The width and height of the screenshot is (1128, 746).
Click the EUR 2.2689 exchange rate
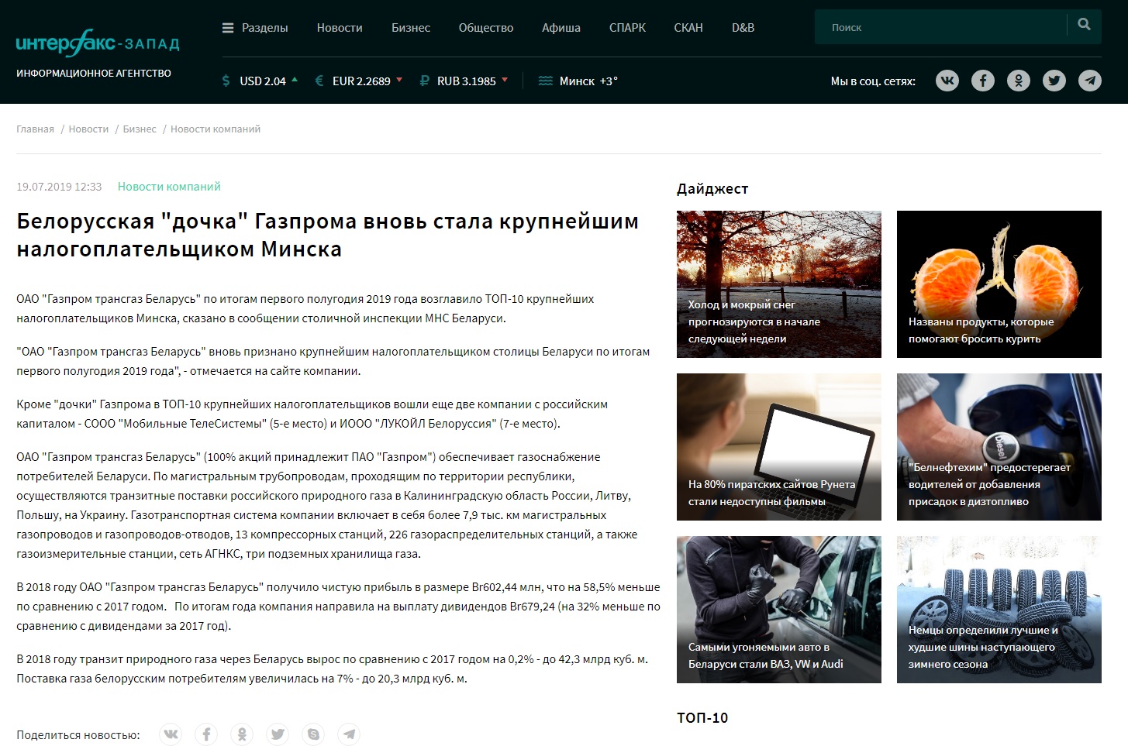[361, 81]
